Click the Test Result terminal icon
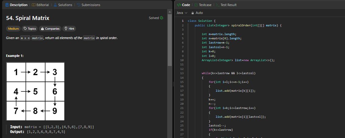The image size is (345, 138). pyautogui.click(x=218, y=5)
